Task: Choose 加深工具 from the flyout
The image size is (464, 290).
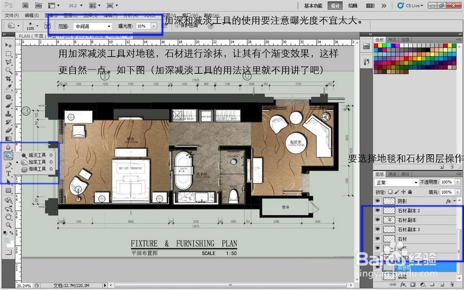Action: click(x=37, y=162)
